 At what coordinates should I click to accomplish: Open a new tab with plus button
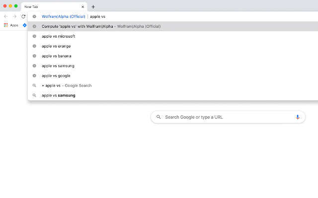click(x=93, y=7)
